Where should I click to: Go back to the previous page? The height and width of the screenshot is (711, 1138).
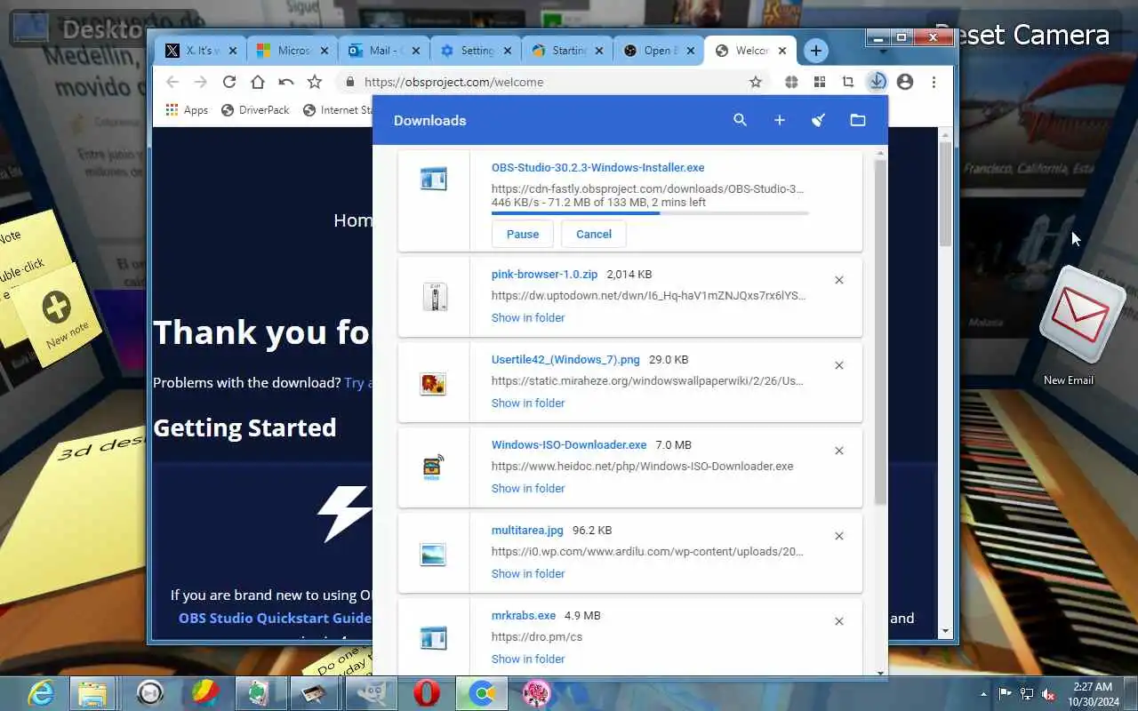point(172,82)
